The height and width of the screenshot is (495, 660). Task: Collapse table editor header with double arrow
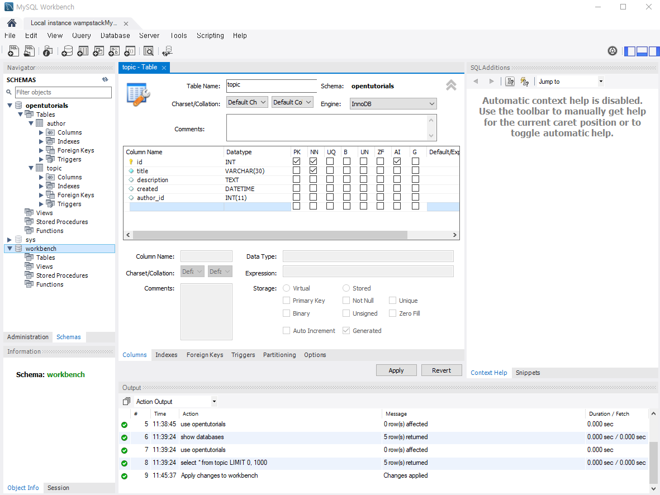pyautogui.click(x=451, y=85)
